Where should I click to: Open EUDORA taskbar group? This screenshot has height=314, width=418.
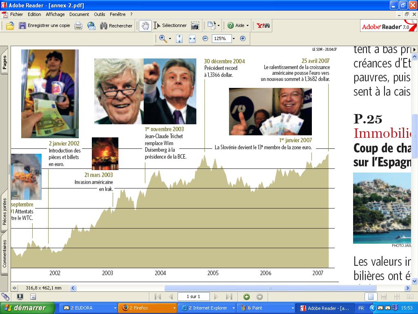pyautogui.click(x=89, y=308)
